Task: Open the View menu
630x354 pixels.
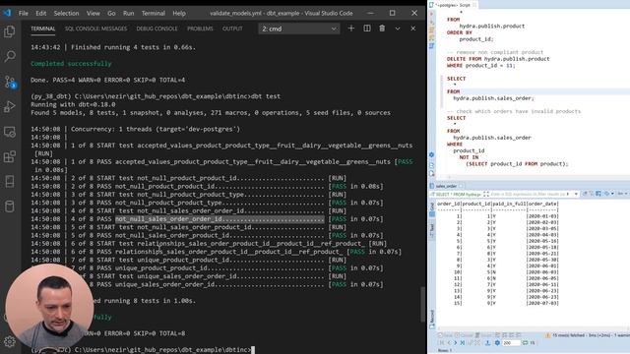Action: coord(94,13)
